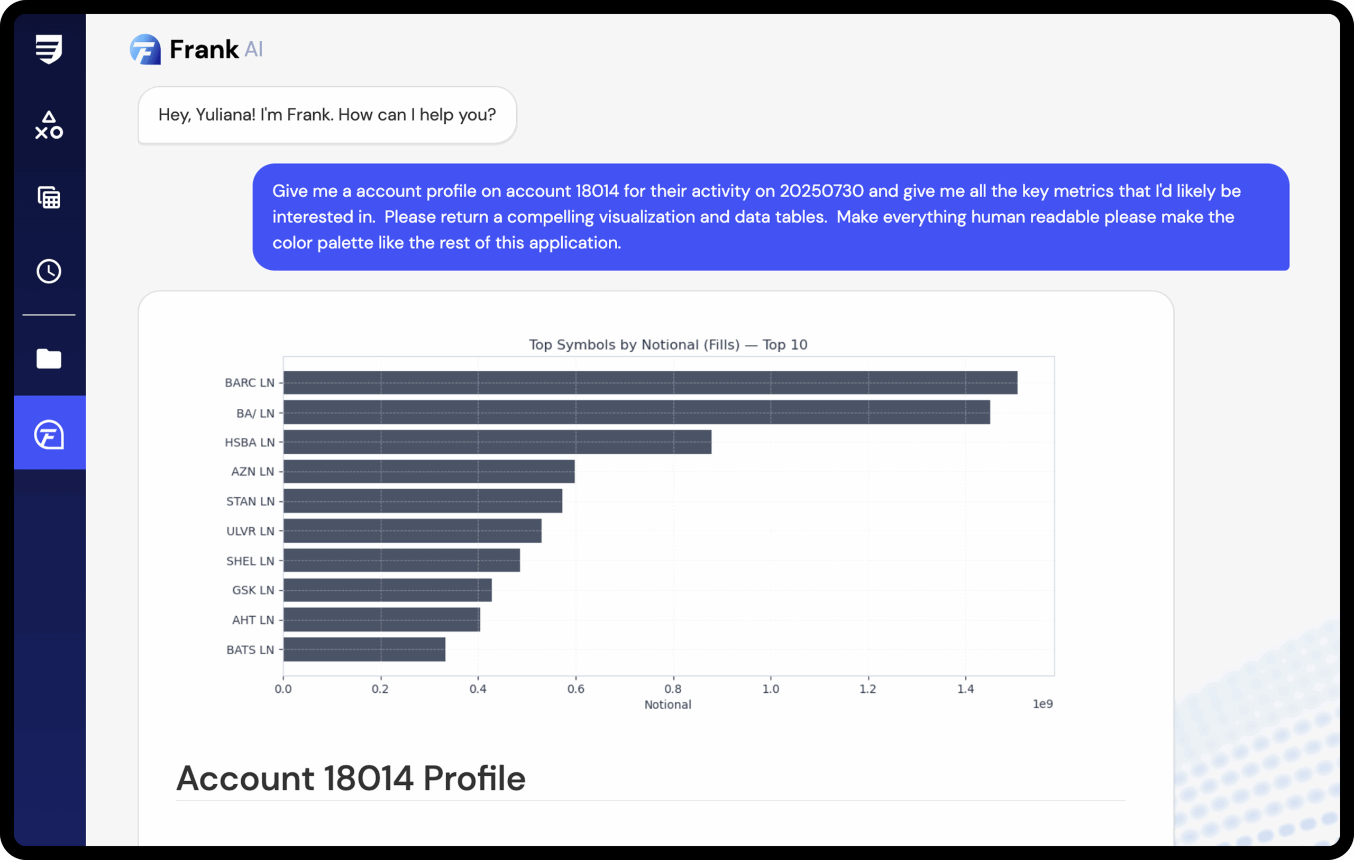Click Frank's greeting message bubble
This screenshot has width=1354, height=860.
pyautogui.click(x=327, y=115)
